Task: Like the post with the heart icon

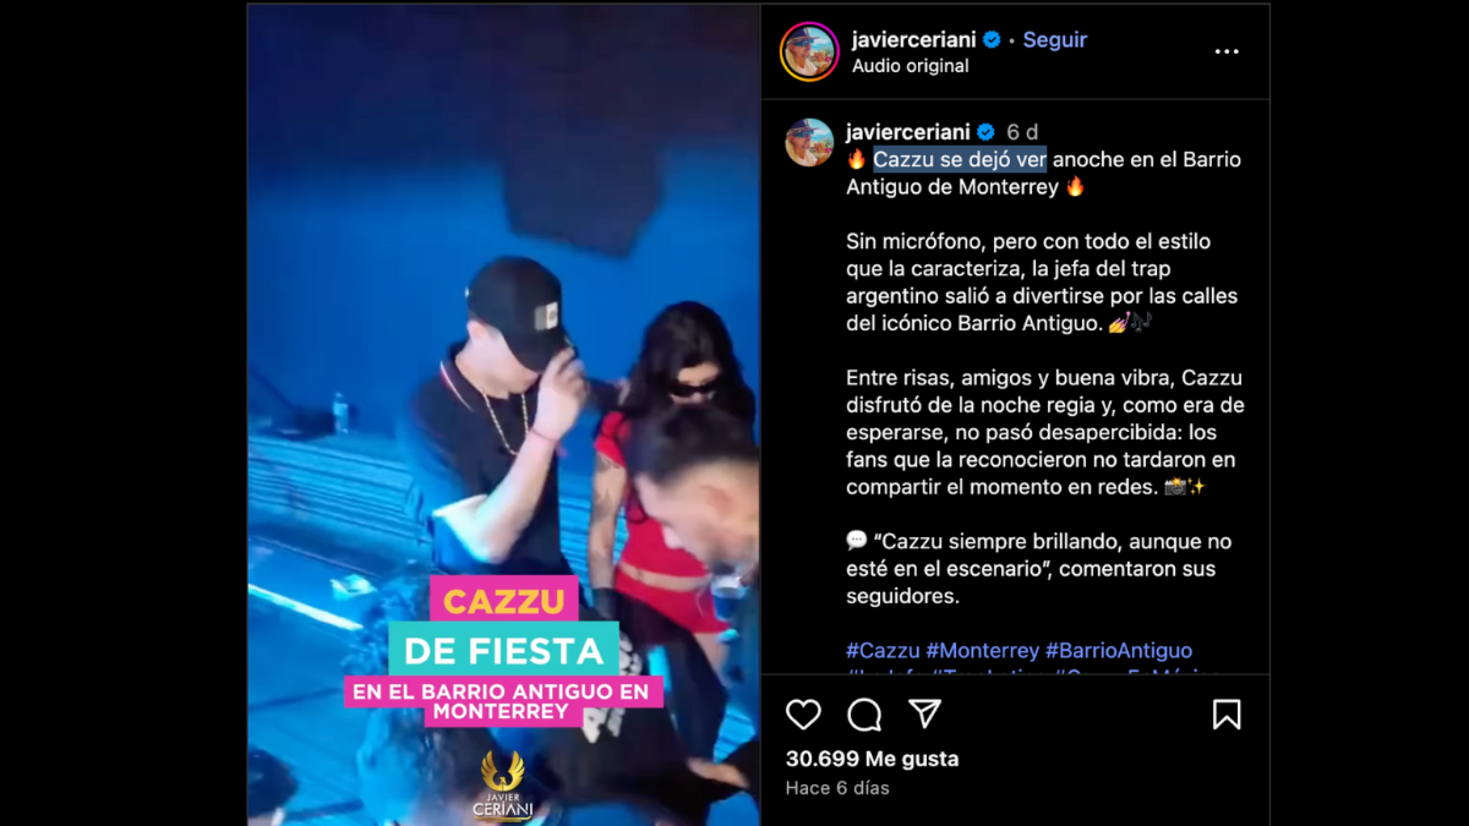Action: tap(803, 714)
